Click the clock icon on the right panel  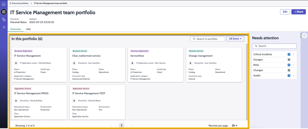tap(305, 35)
